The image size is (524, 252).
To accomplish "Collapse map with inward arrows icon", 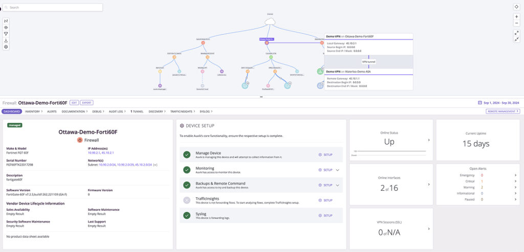I will click(x=517, y=39).
